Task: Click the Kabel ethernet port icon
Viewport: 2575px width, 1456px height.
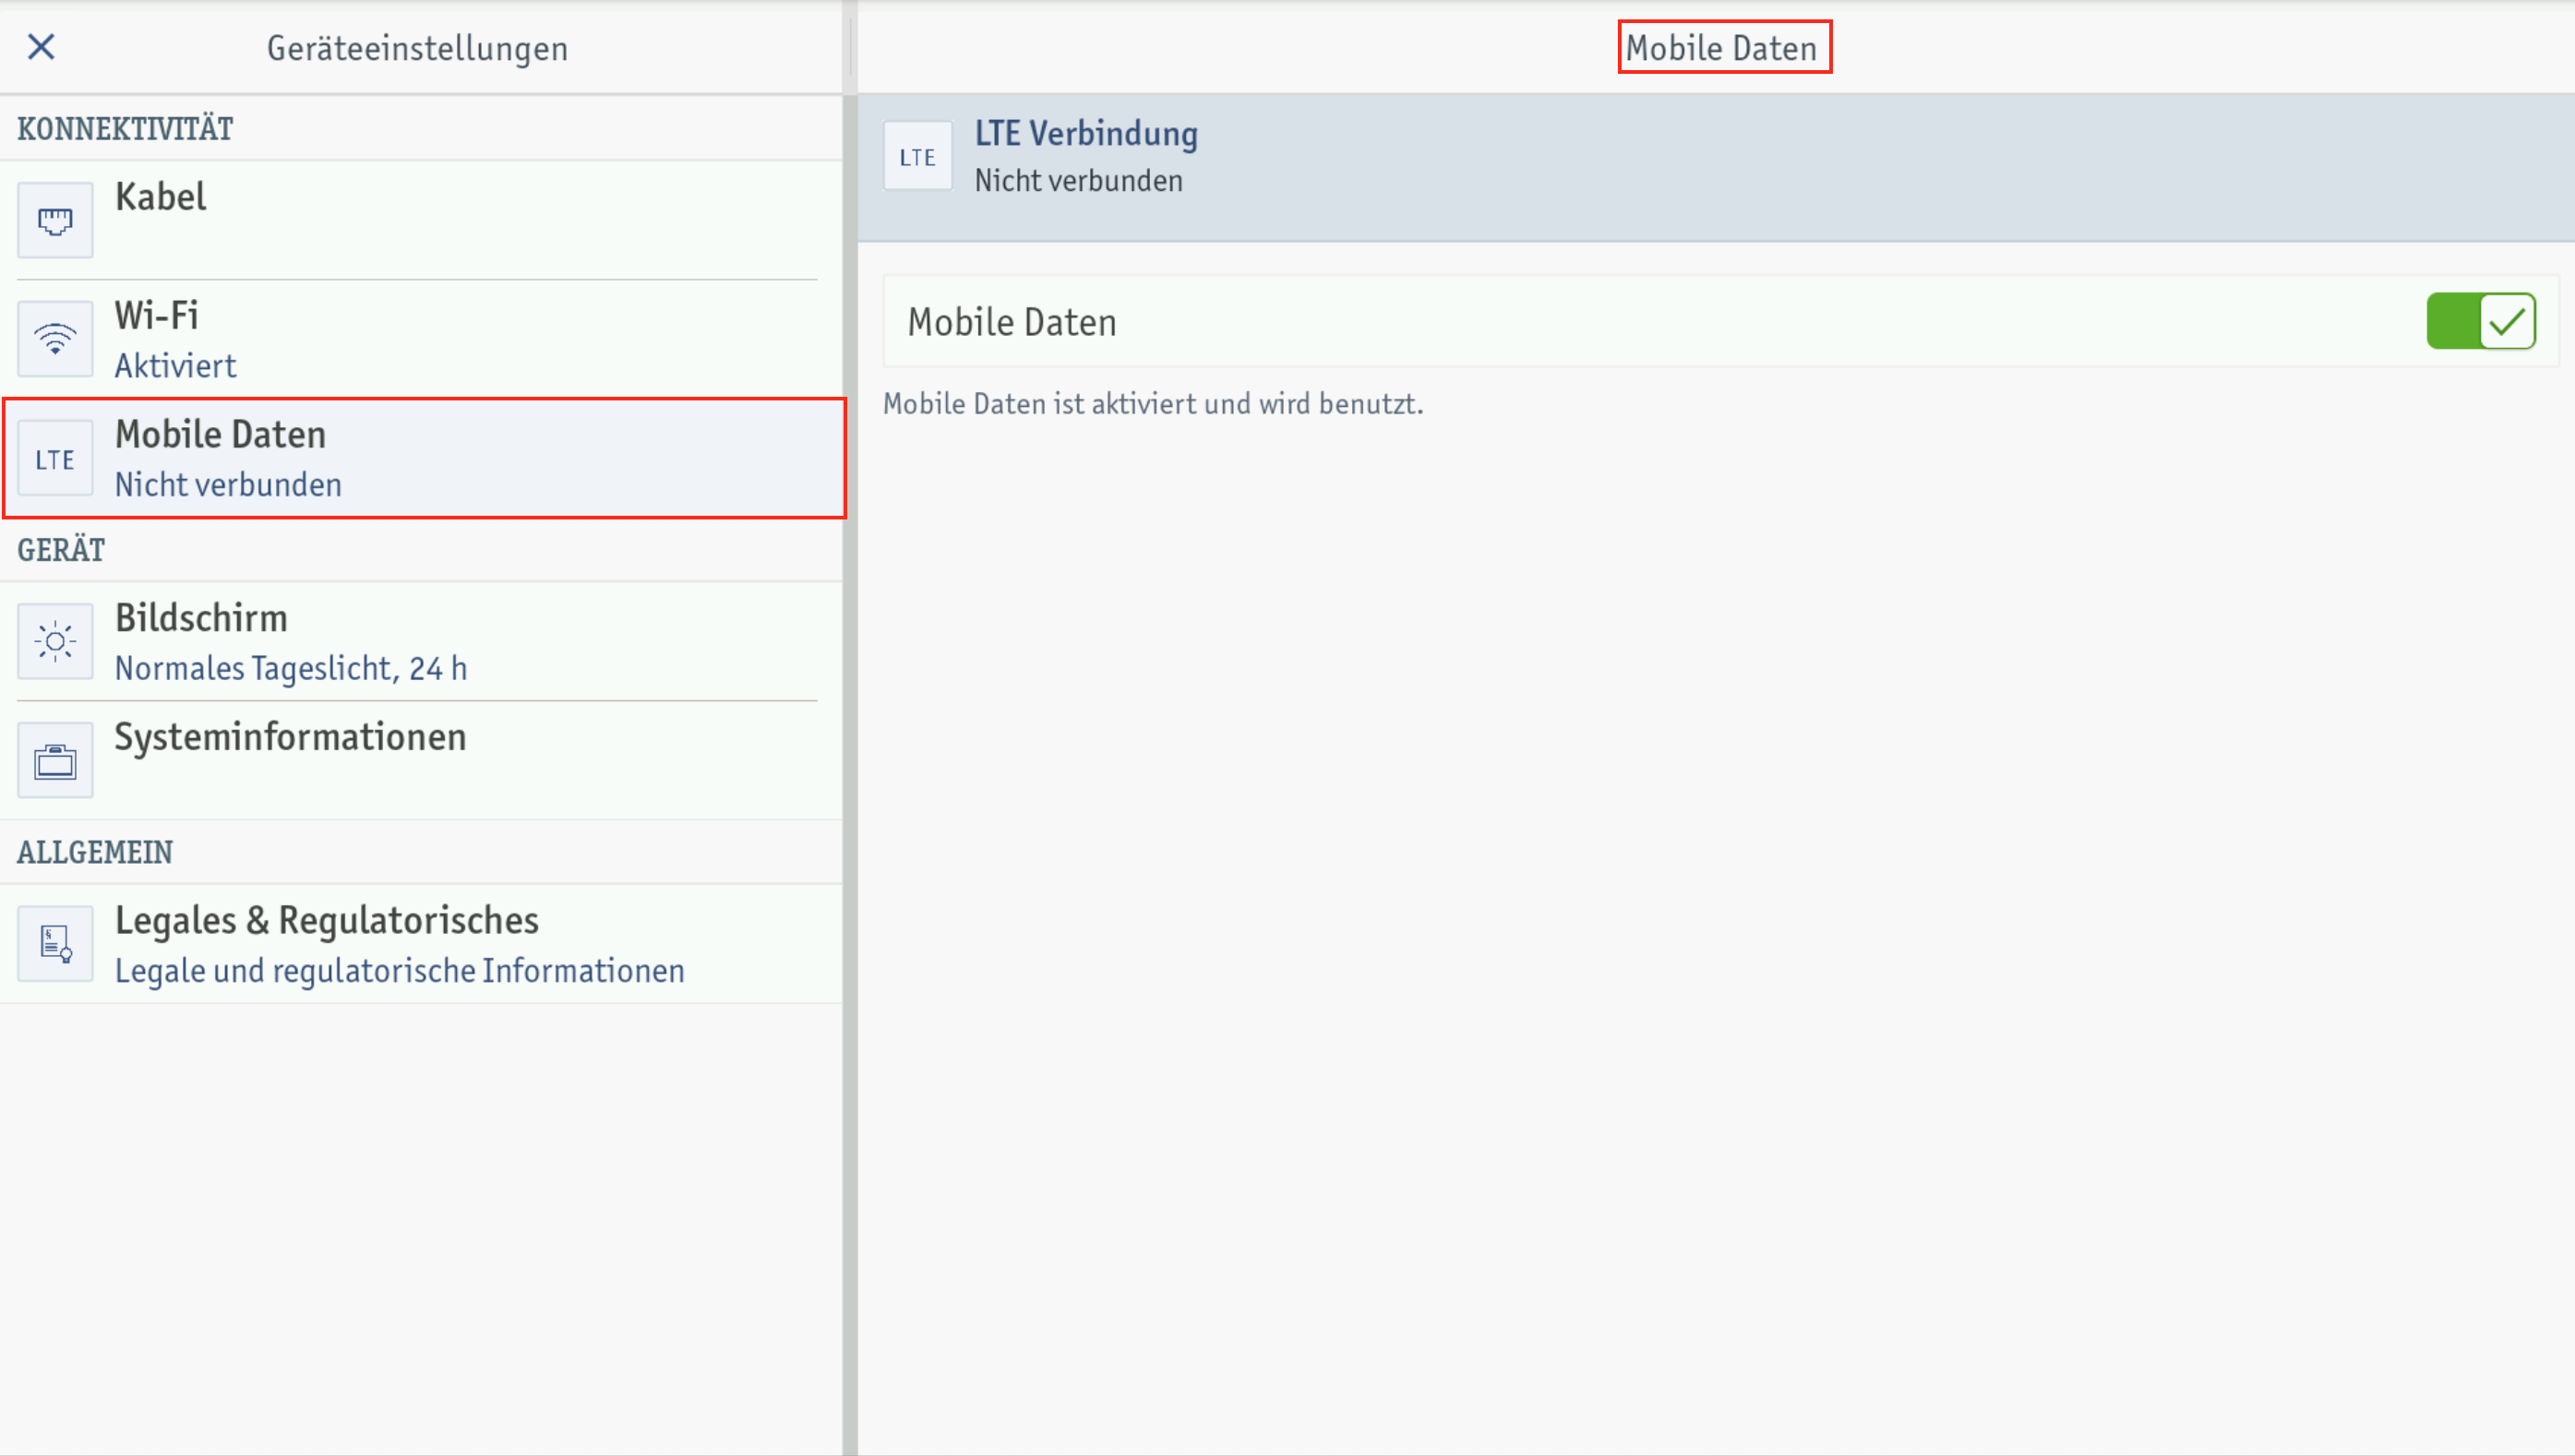Action: (x=55, y=220)
